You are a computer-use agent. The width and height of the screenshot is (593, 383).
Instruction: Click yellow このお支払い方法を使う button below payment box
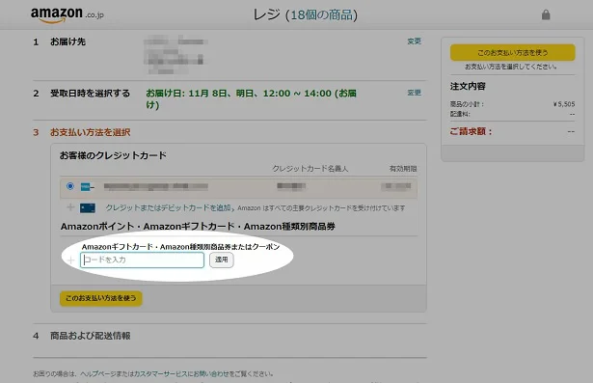pyautogui.click(x=101, y=298)
